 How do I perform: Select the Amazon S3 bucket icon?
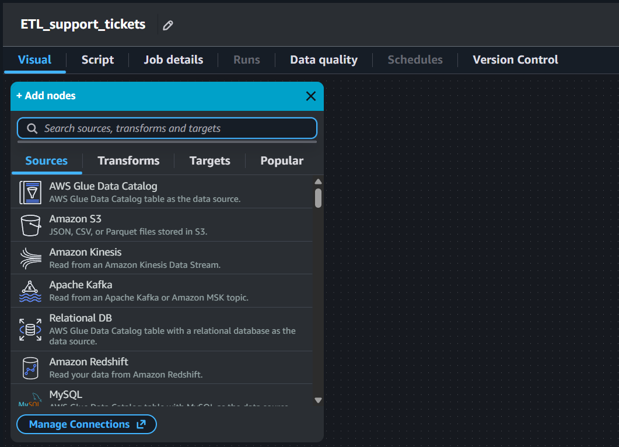30,225
